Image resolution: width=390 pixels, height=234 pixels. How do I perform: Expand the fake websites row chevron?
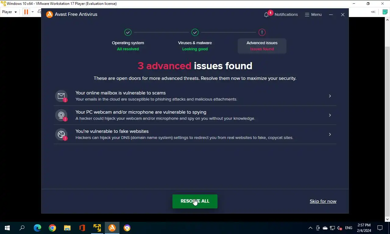tap(330, 134)
